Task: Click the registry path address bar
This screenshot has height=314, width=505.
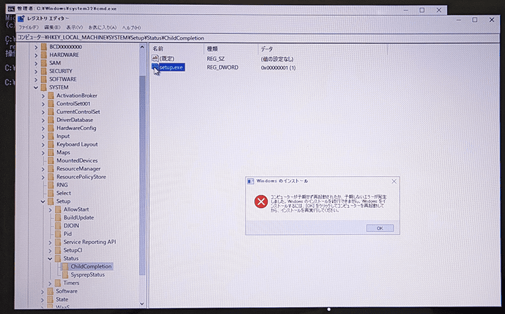Action: [x=258, y=38]
